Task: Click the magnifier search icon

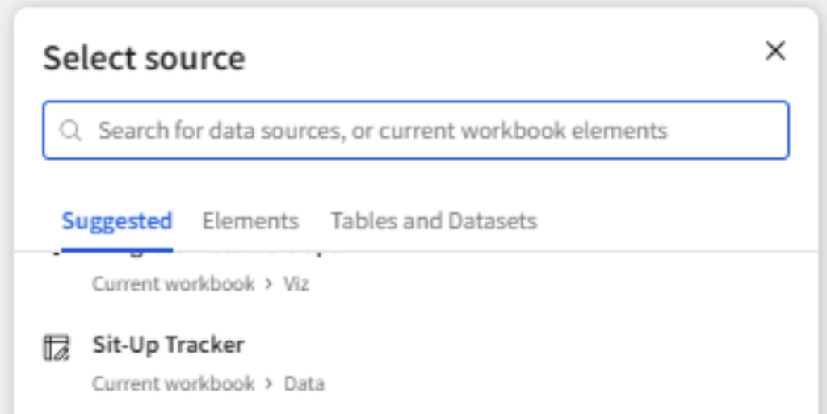Action: coord(70,130)
